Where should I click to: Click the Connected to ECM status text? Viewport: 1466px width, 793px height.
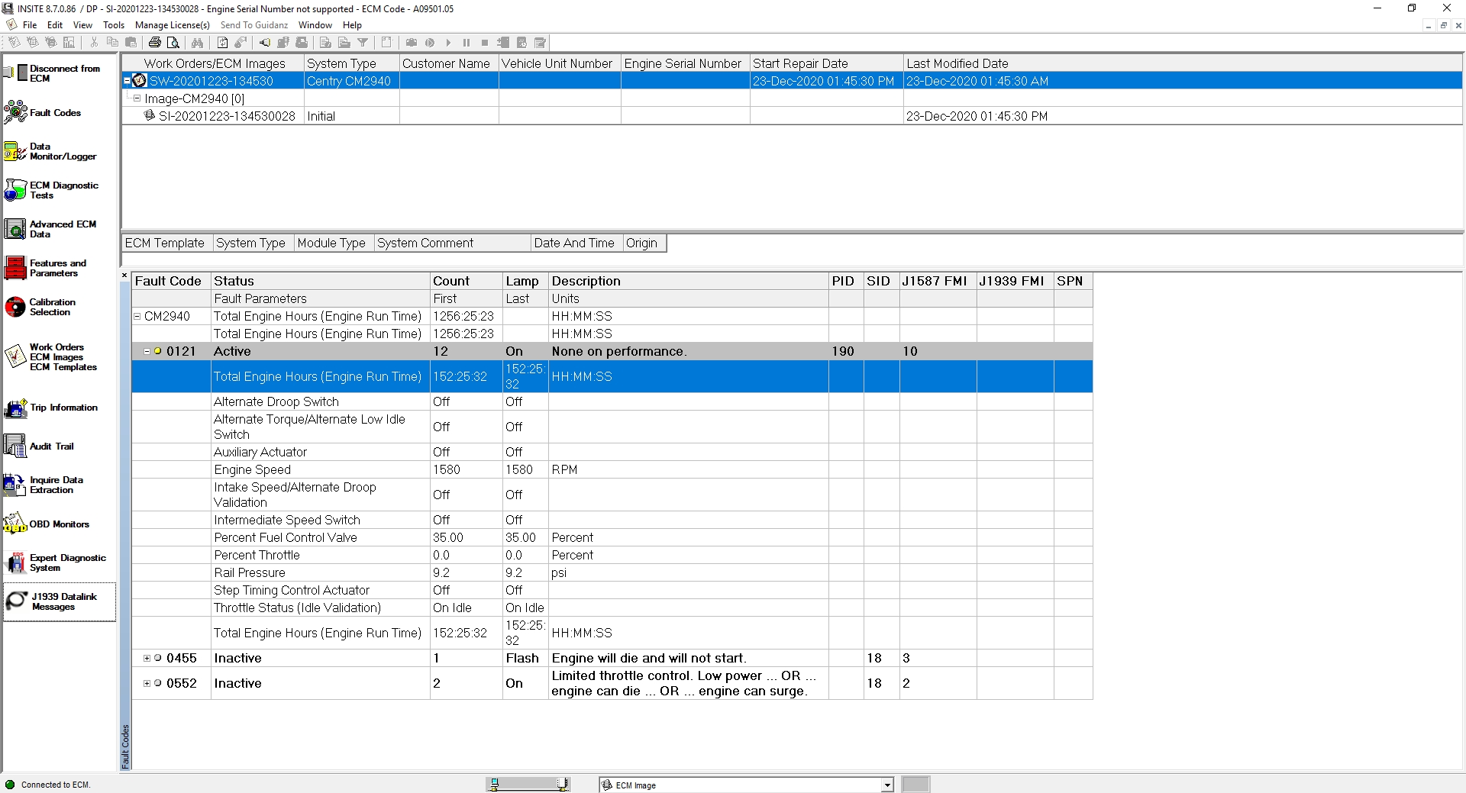click(56, 785)
